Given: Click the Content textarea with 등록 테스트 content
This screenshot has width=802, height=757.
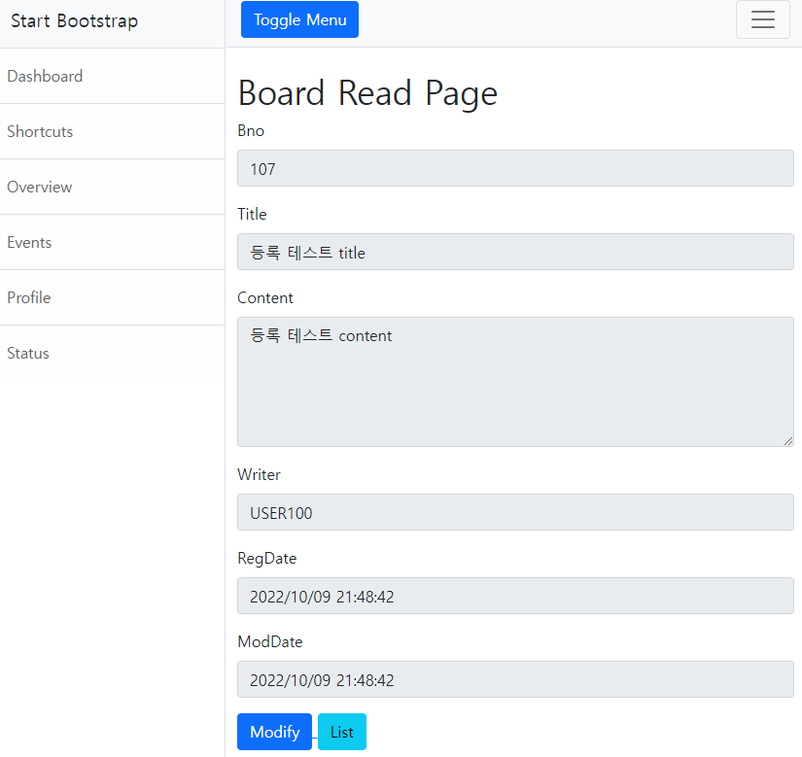Looking at the screenshot, I should [x=515, y=382].
